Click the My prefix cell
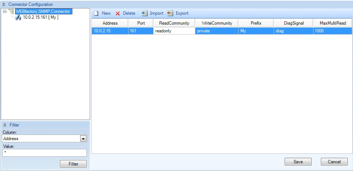Viewport: 353px width, 171px height. (x=256, y=31)
